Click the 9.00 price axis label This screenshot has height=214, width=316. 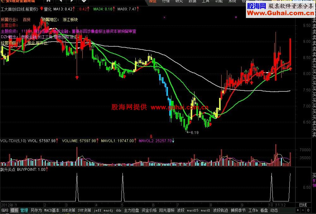307,41
